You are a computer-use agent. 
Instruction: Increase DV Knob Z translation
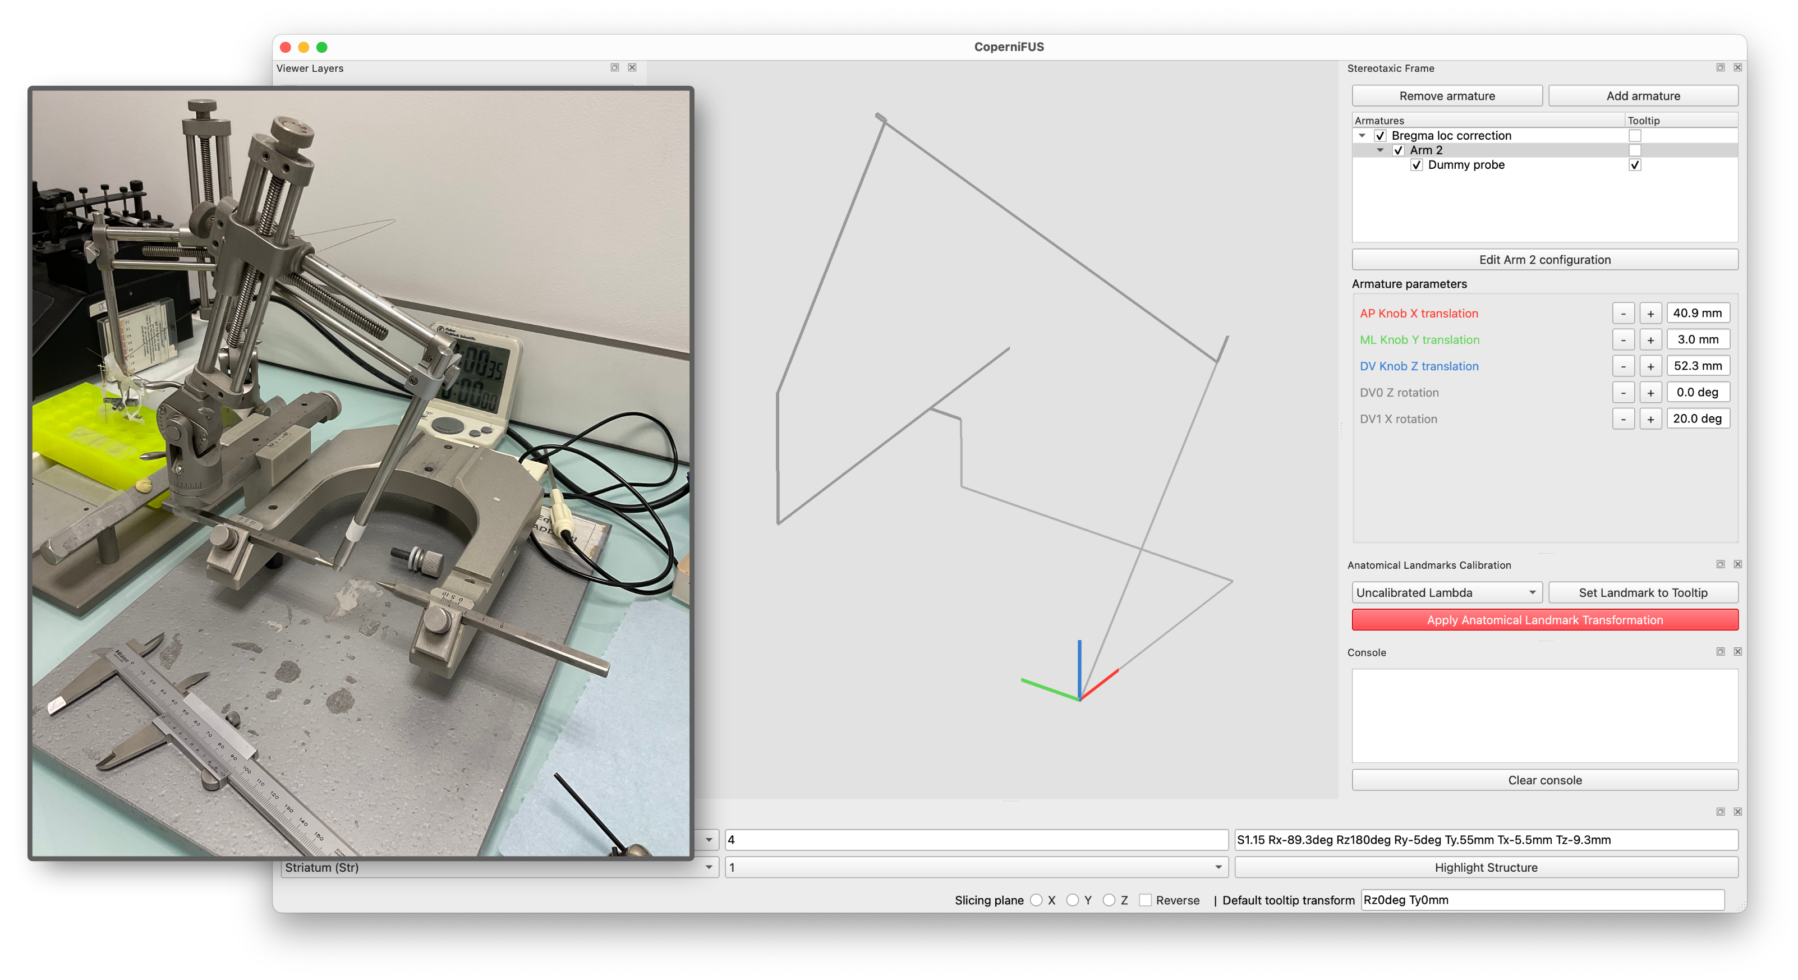(1650, 366)
